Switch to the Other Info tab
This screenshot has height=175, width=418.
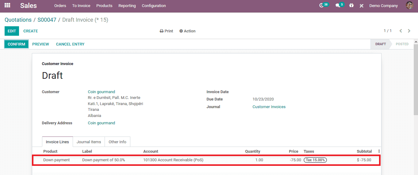(x=117, y=142)
